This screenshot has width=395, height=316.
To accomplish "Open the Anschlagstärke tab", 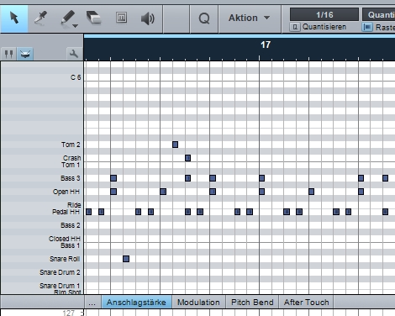I will [136, 303].
